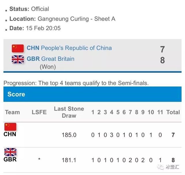Screen dimensions: 185x175
Task: Click China's 3 points in end 4
Action: (112, 135)
